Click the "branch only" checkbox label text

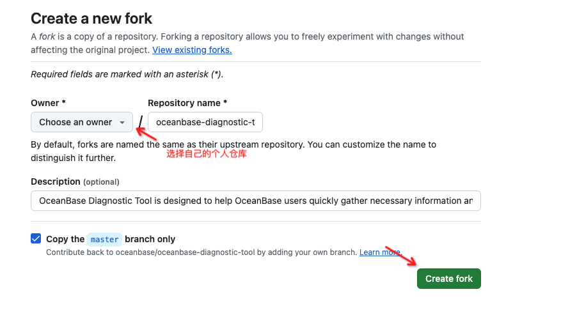[150, 239]
